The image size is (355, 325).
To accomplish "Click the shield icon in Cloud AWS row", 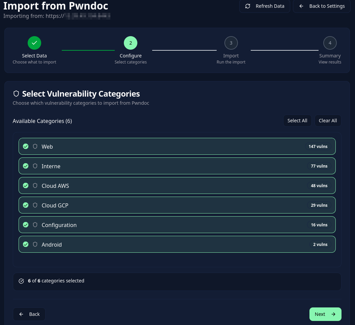I will pos(35,185).
